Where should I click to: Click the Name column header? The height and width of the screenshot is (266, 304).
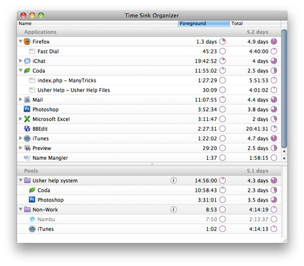[97, 24]
